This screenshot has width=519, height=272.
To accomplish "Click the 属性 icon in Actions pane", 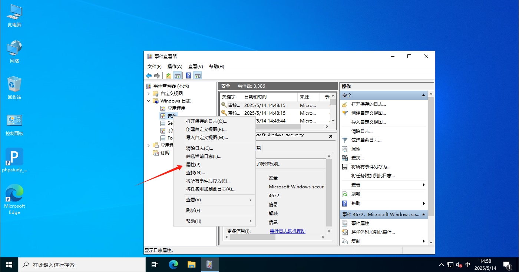I will click(x=345, y=149).
